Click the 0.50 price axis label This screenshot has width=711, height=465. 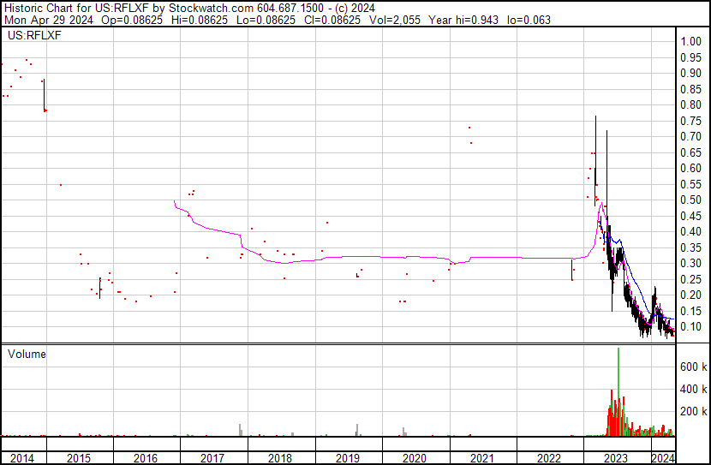690,200
